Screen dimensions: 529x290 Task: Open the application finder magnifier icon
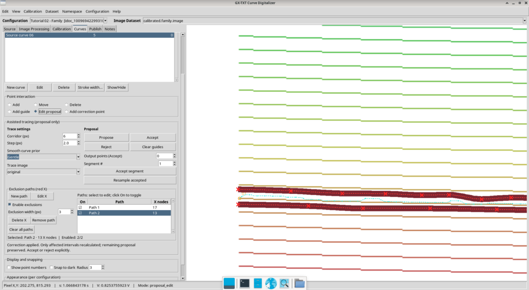pos(284,283)
